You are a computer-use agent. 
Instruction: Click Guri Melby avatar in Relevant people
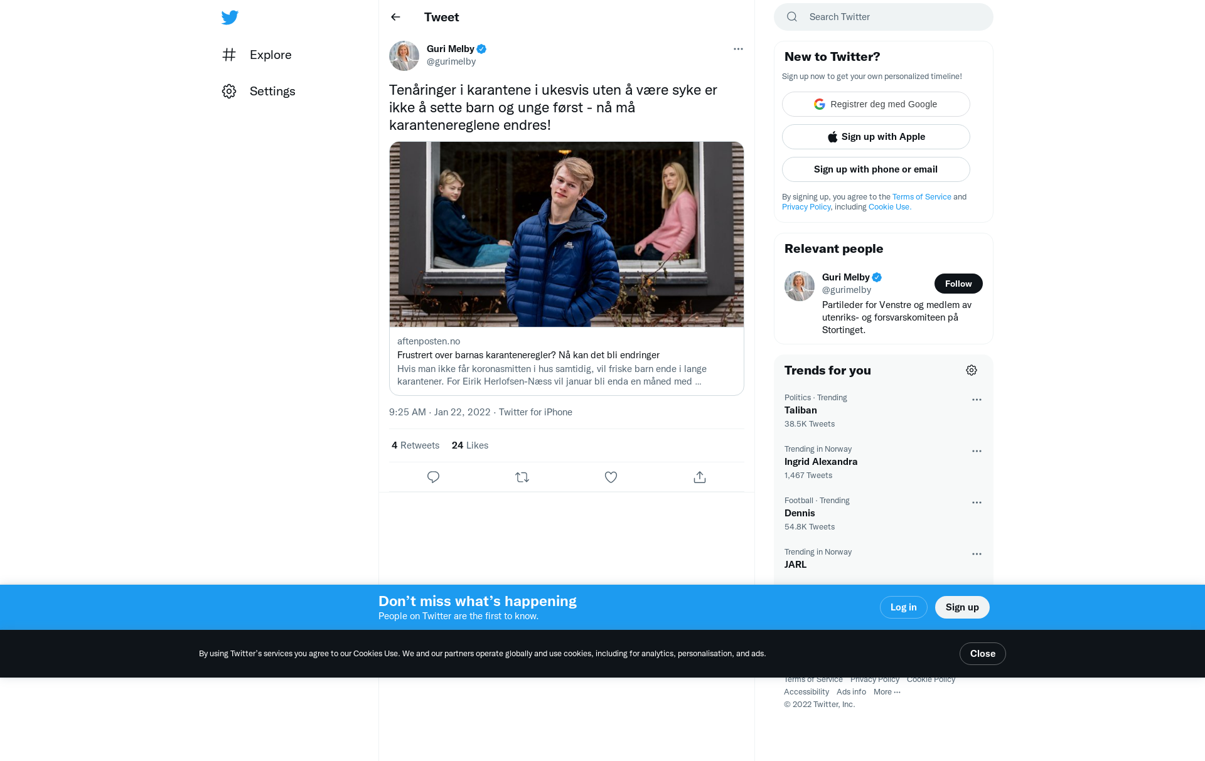tap(800, 286)
